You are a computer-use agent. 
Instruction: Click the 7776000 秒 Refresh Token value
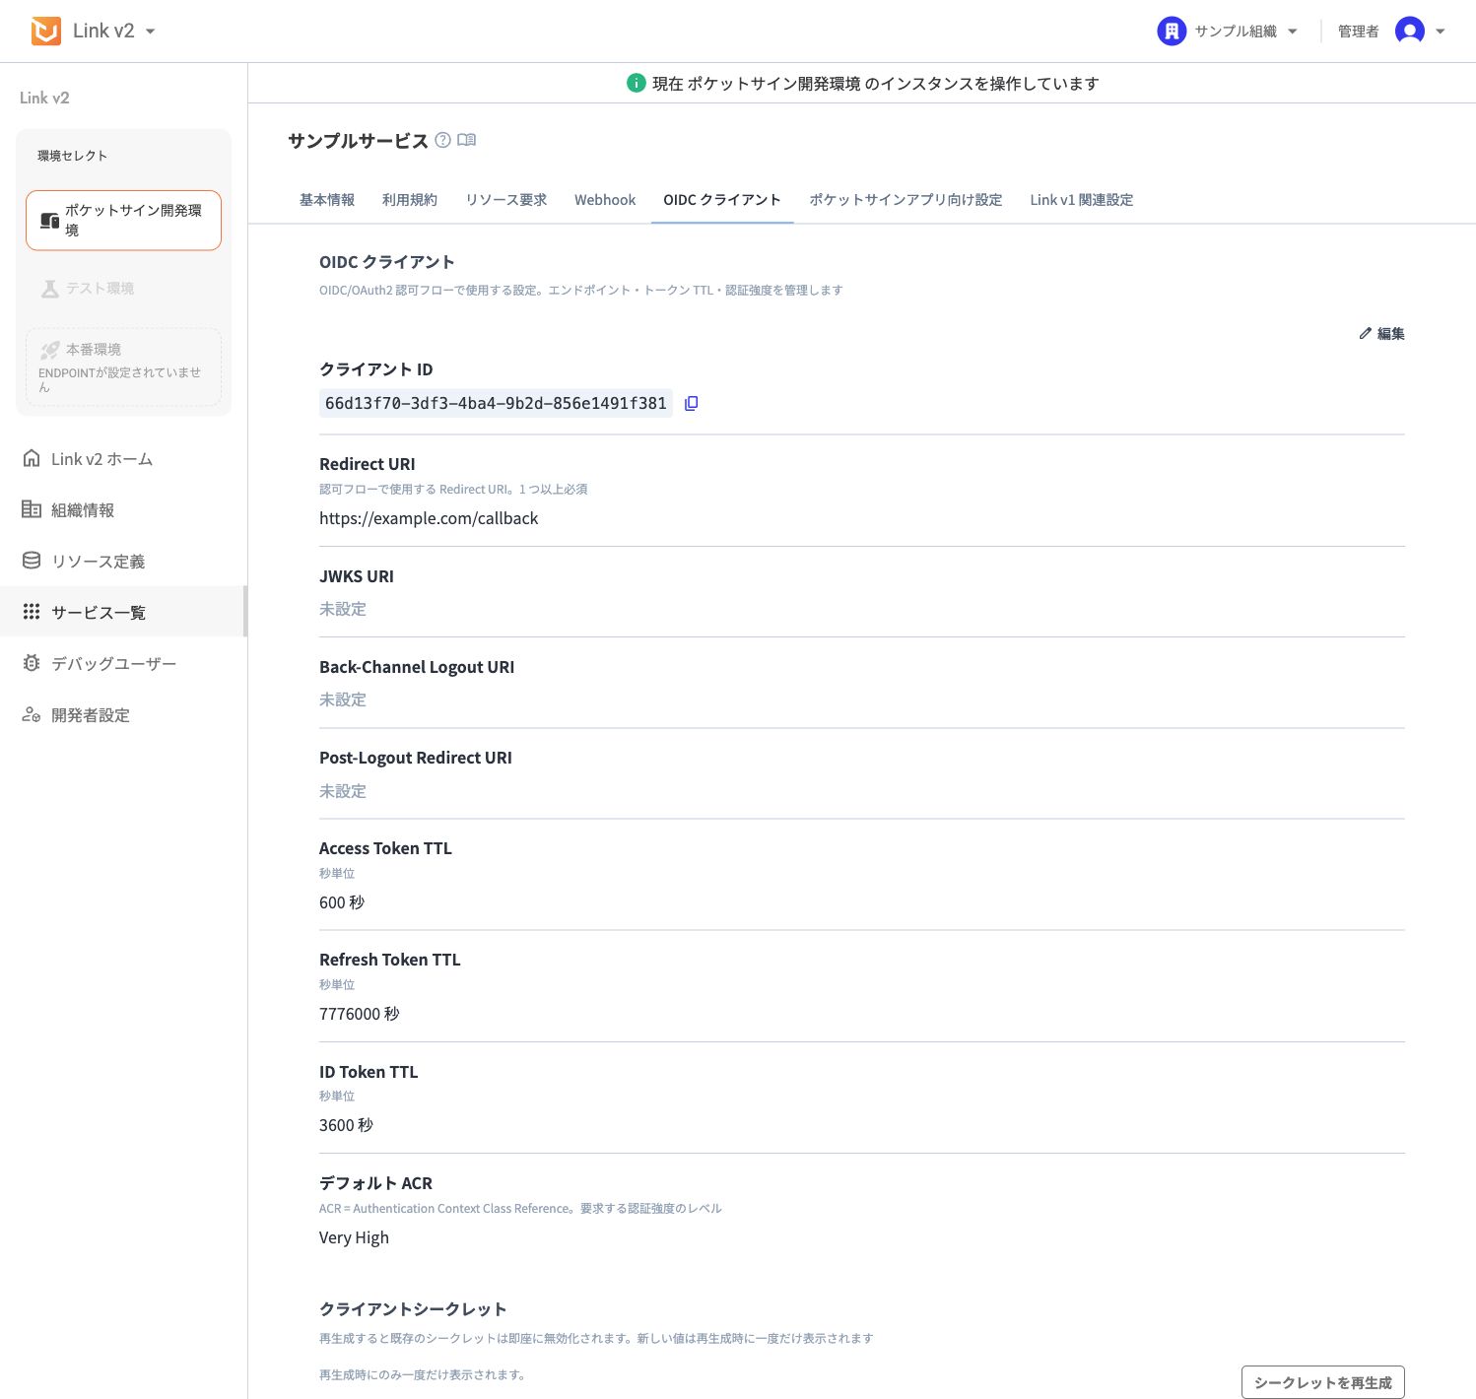[x=360, y=1014]
